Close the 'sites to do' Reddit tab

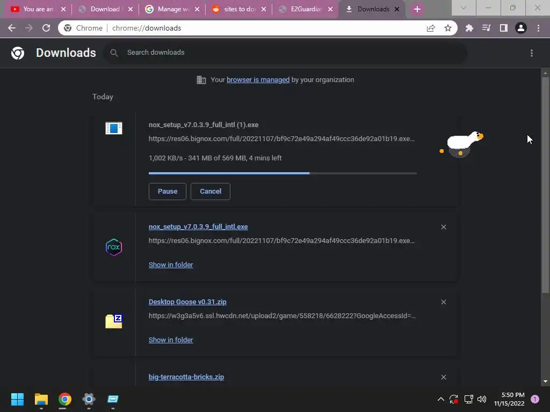coord(264,9)
